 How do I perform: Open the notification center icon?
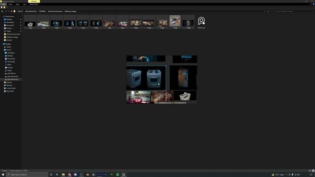point(311,175)
